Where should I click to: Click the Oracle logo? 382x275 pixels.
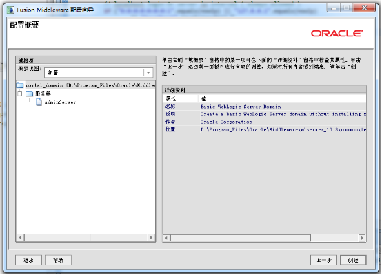pyautogui.click(x=336, y=33)
